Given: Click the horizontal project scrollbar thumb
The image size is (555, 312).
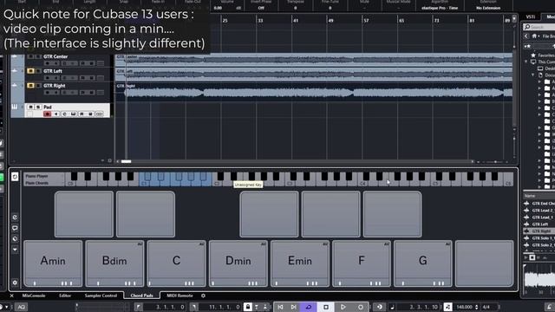Looking at the screenshot, I should pyautogui.click(x=127, y=161).
